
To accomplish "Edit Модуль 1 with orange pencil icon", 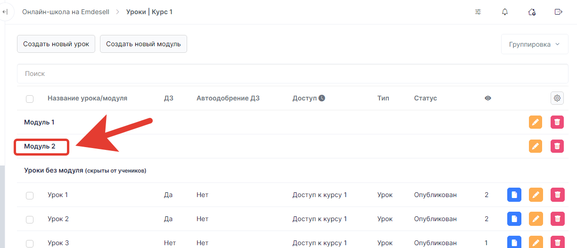I will tap(535, 122).
